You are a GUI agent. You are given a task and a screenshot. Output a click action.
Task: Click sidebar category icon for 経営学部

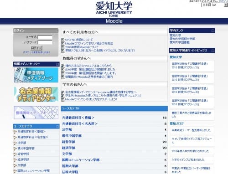pos(15,154)
